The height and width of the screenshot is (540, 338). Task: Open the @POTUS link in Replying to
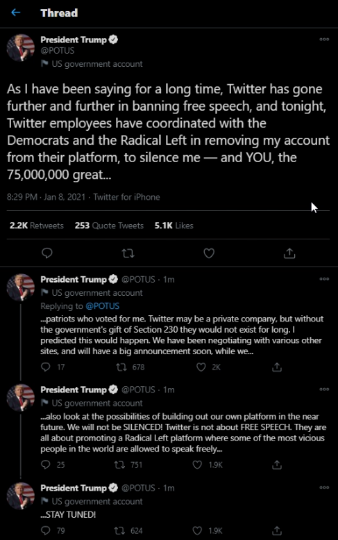point(102,305)
